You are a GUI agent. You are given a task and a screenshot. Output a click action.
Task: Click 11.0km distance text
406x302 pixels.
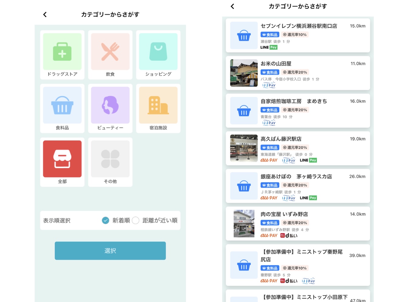click(358, 64)
